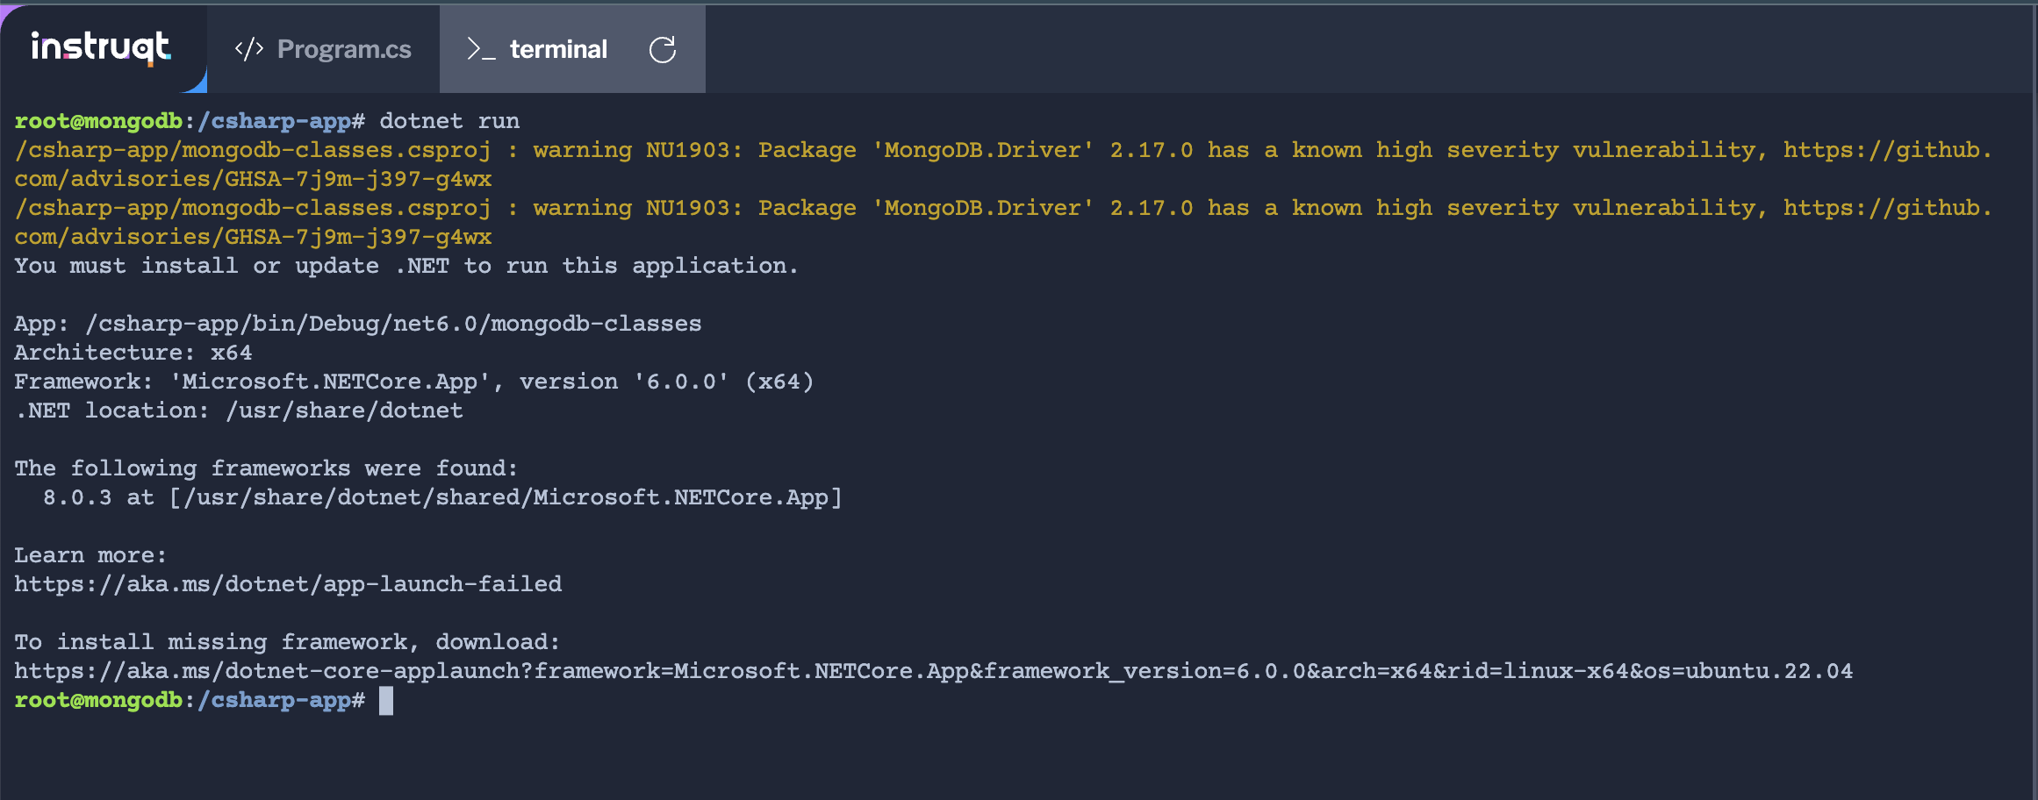Click the Framework 'Microsoft.NETCore.App' version line

[x=413, y=382]
